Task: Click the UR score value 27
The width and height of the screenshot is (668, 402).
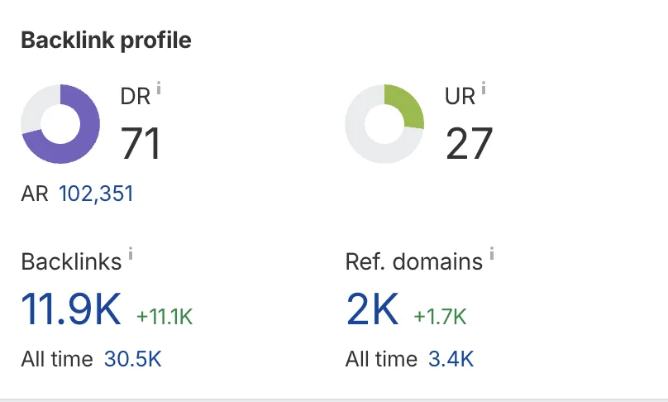Action: (x=469, y=142)
